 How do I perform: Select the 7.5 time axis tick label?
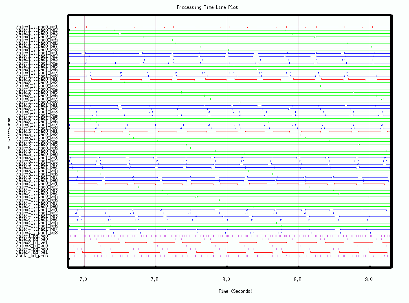(156, 279)
